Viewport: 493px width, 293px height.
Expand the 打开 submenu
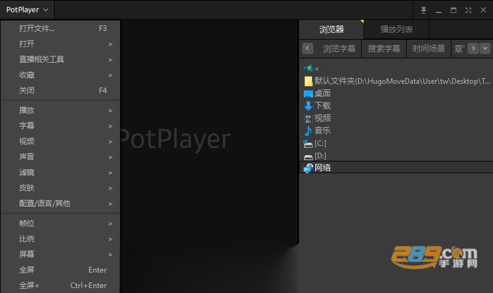[x=60, y=44]
